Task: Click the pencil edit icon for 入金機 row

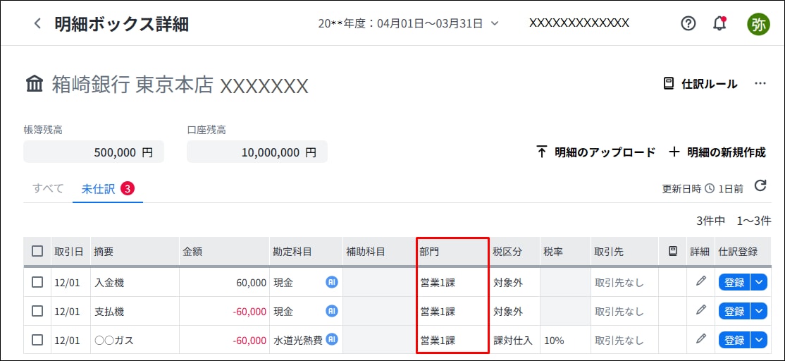Action: [x=700, y=281]
